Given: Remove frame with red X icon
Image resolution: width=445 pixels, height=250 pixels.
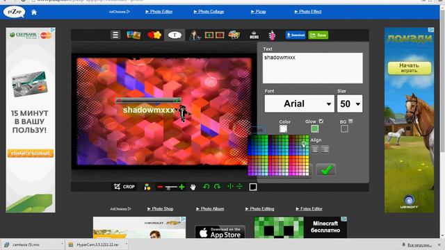Looking at the screenshot, I should pos(220,35).
